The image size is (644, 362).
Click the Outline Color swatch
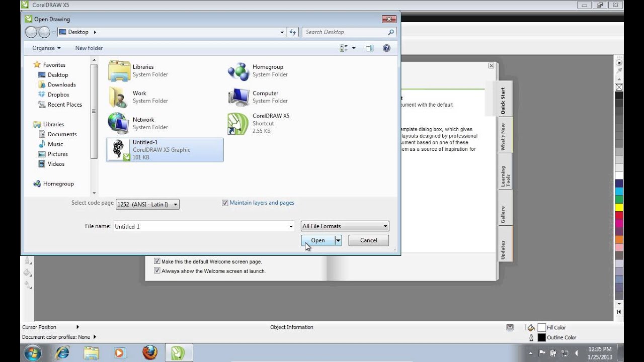click(x=541, y=337)
